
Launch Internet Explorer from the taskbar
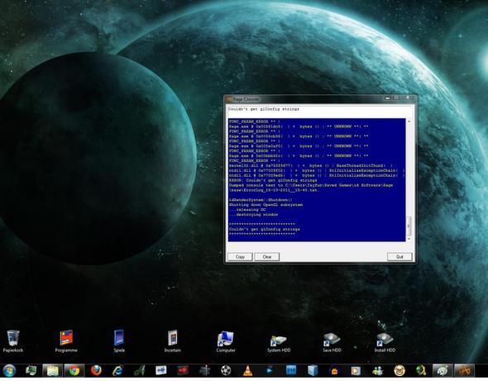tap(117, 370)
